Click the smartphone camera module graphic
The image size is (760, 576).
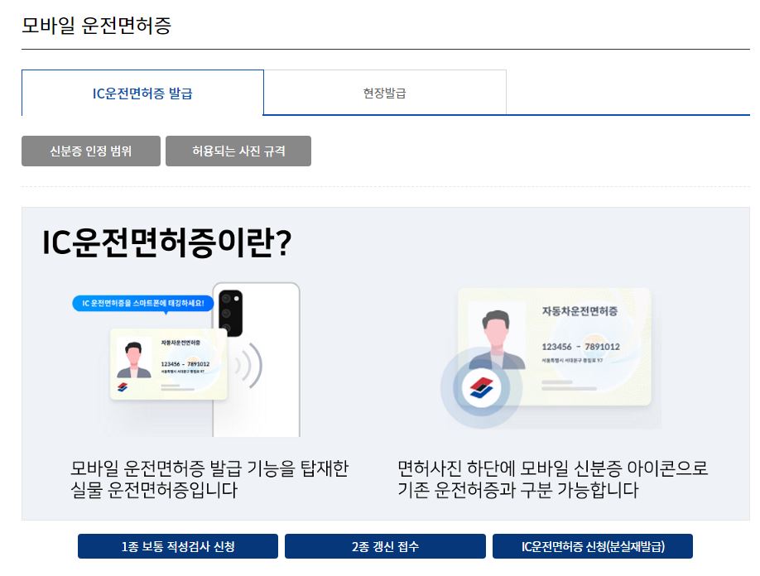click(x=231, y=313)
